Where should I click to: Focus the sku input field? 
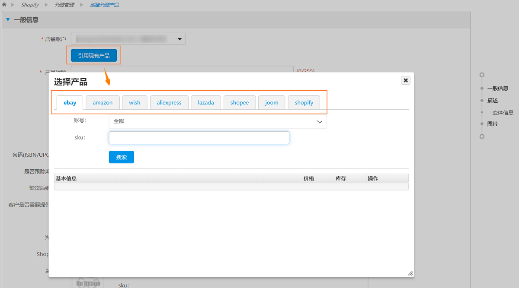(199, 138)
